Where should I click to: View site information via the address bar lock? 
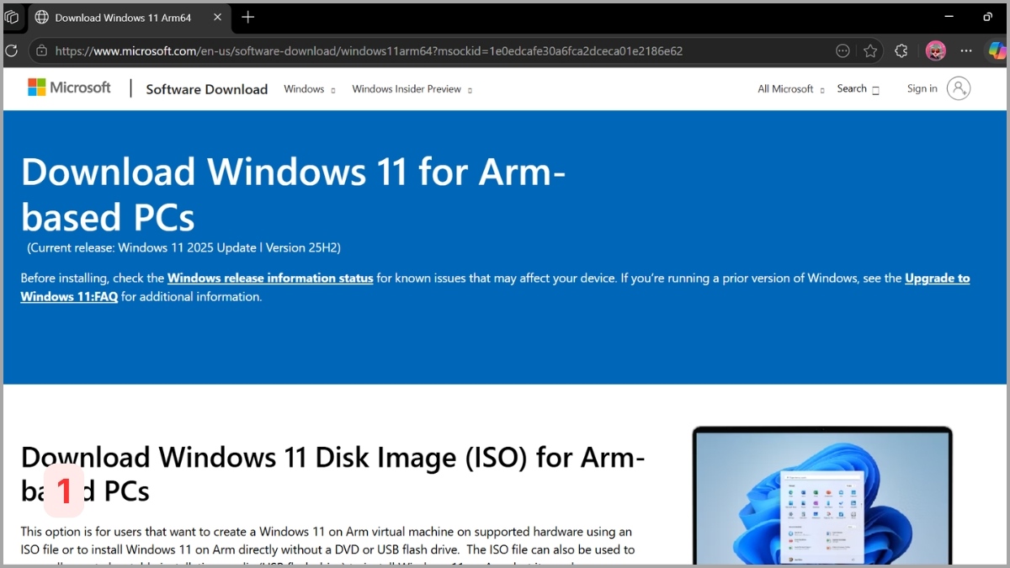point(40,50)
